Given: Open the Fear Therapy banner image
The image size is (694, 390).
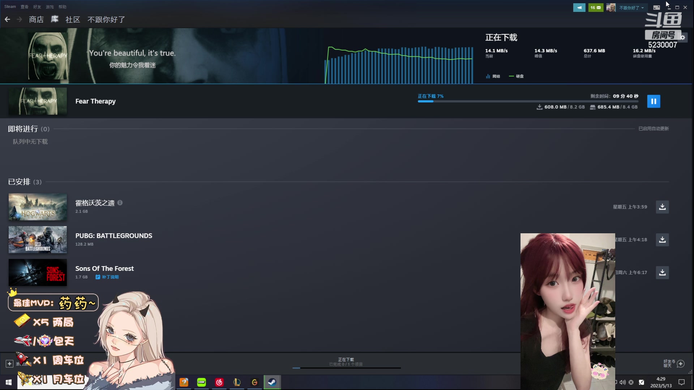Looking at the screenshot, I should point(48,56).
